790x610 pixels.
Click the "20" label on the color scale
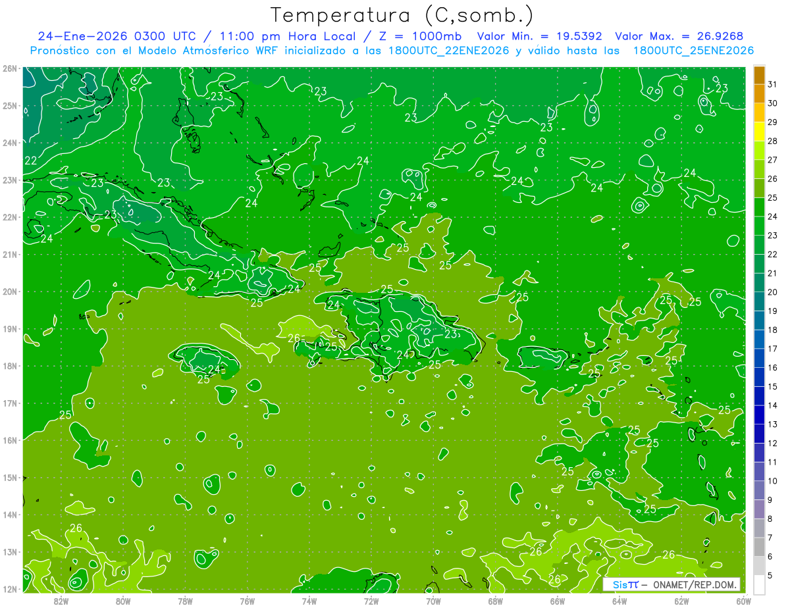[x=772, y=292]
